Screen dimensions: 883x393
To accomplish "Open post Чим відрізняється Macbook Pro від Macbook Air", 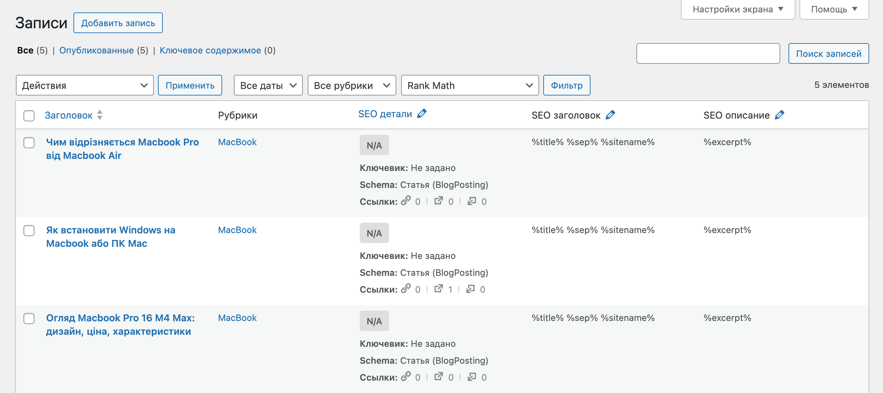I will 122,149.
